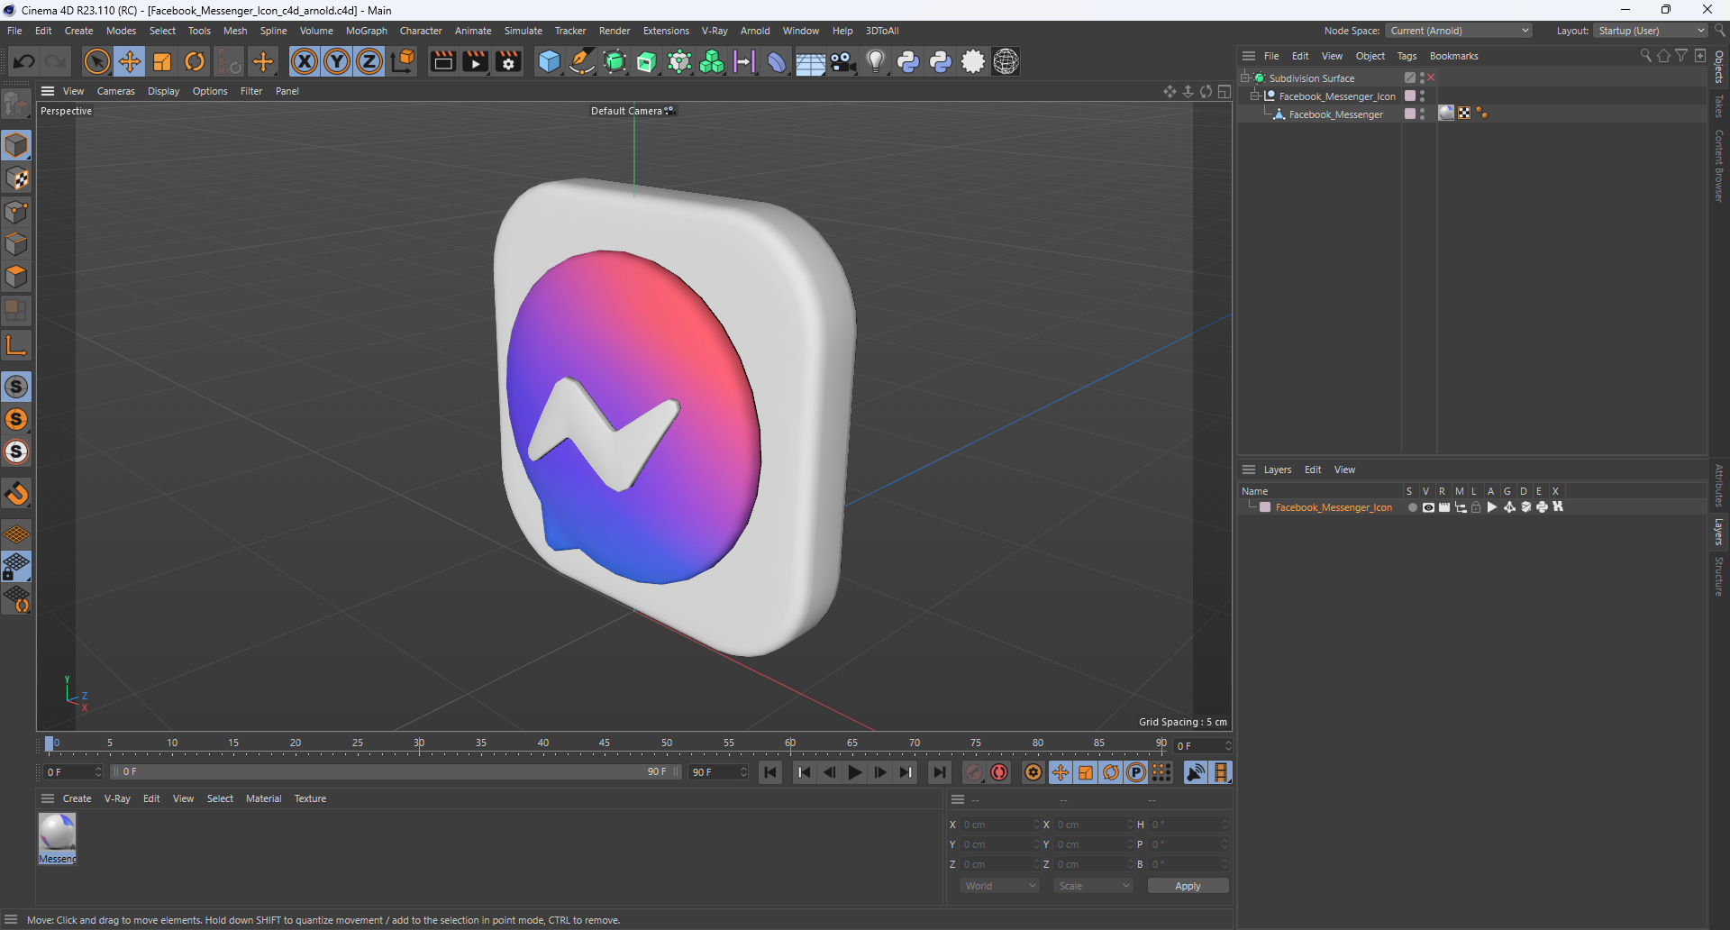Open the World coordinate dropdown
Image resolution: width=1730 pixels, height=930 pixels.
(x=1000, y=886)
